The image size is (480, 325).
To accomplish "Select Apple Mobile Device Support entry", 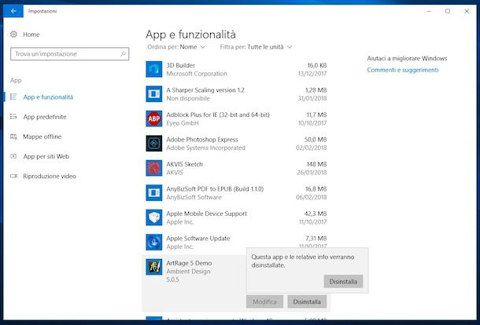I will [236, 217].
